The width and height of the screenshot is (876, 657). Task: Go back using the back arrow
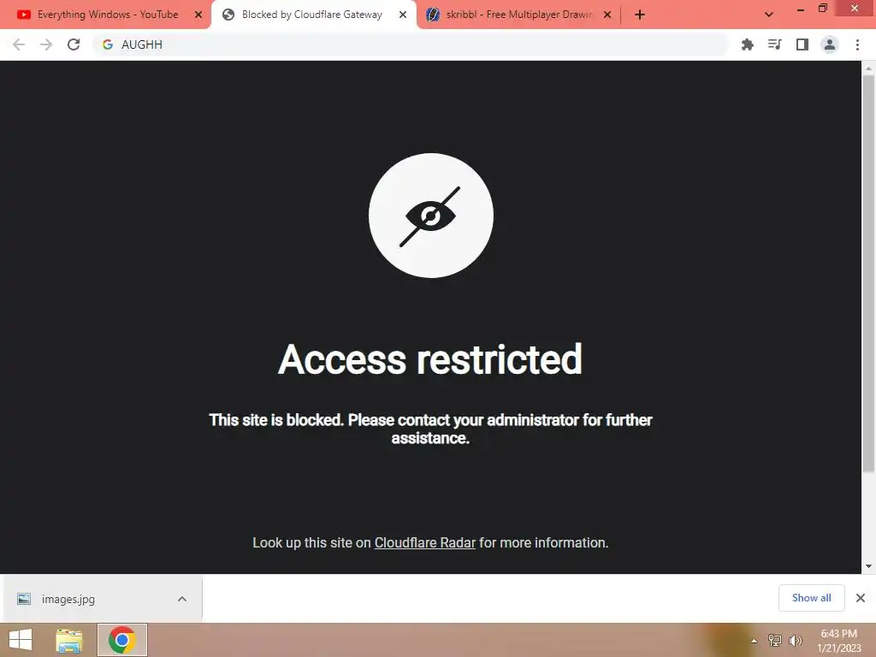[19, 44]
